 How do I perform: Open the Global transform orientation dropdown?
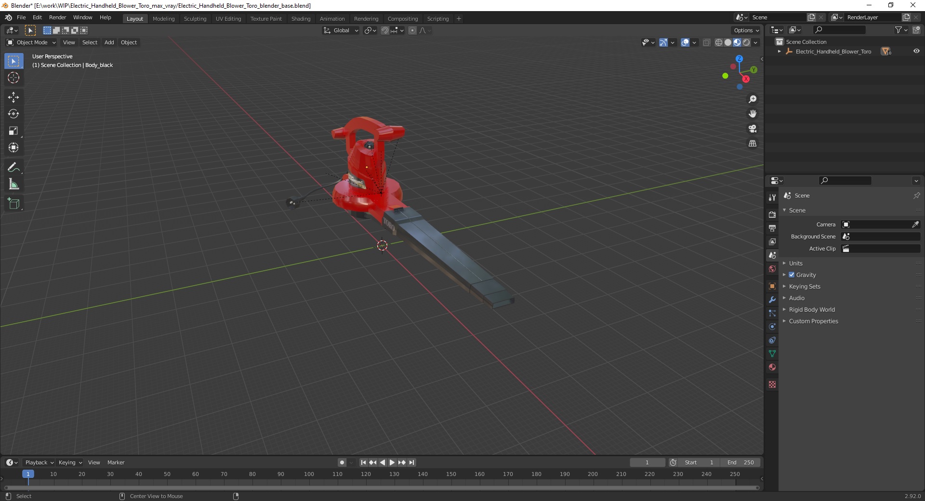point(341,30)
